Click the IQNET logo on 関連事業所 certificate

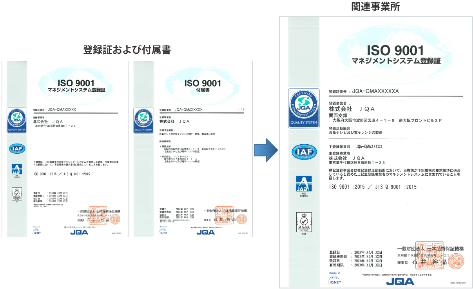click(x=335, y=279)
